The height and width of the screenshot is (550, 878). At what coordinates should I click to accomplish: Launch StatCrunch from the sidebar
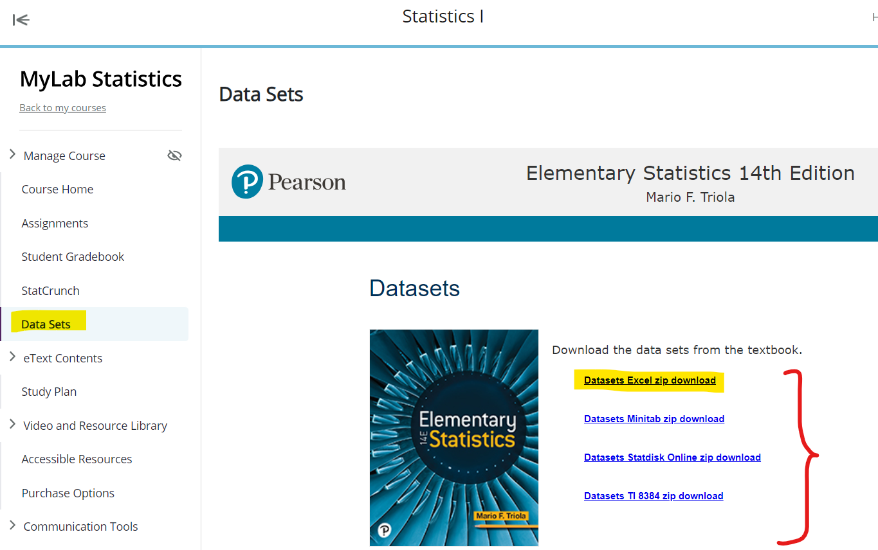click(x=50, y=290)
